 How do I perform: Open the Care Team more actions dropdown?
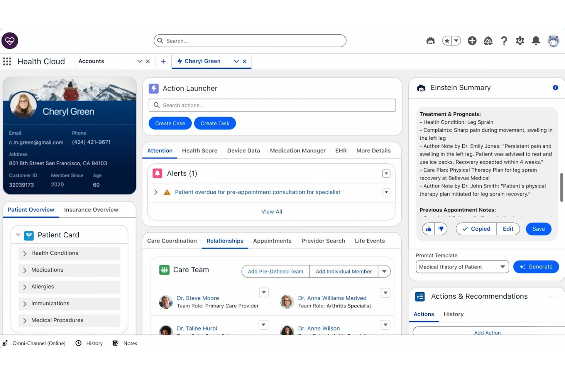[384, 272]
